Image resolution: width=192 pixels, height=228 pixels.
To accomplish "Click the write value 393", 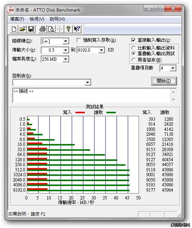I will point(152,119).
